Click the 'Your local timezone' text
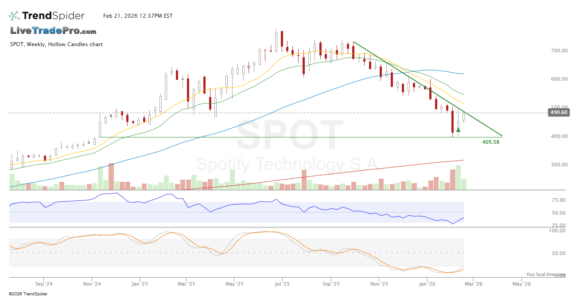The image size is (579, 298). coord(546,274)
